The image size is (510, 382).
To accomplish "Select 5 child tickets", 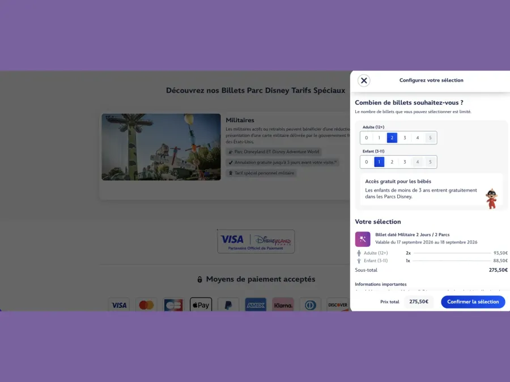I will 430,162.
